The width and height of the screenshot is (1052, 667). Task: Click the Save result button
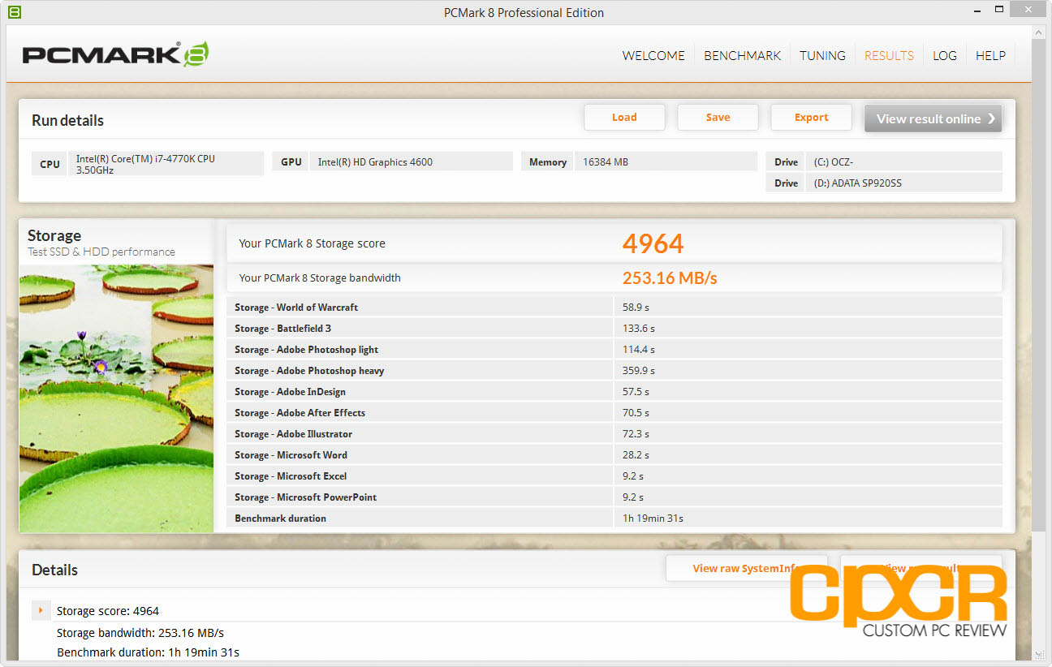coord(718,117)
